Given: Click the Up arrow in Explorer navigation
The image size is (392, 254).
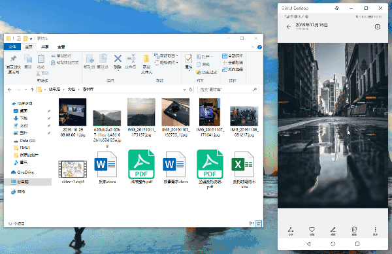Looking at the screenshot, I should [x=32, y=89].
